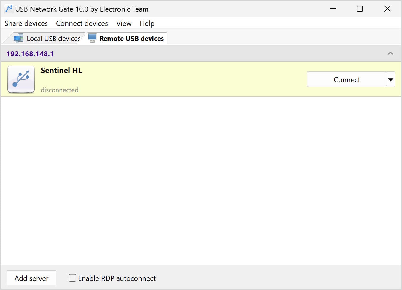Open the Connect devices menu
402x290 pixels.
click(x=82, y=23)
